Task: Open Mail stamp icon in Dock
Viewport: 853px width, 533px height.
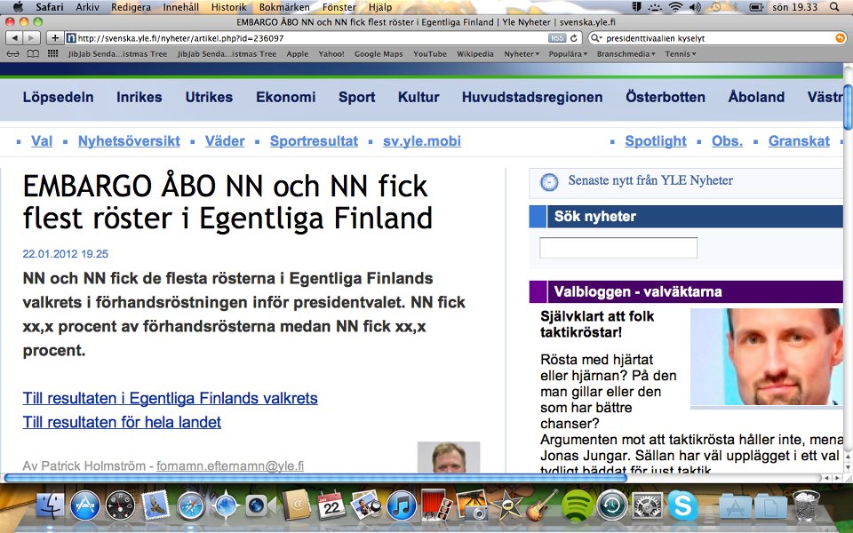Action: coord(155,505)
